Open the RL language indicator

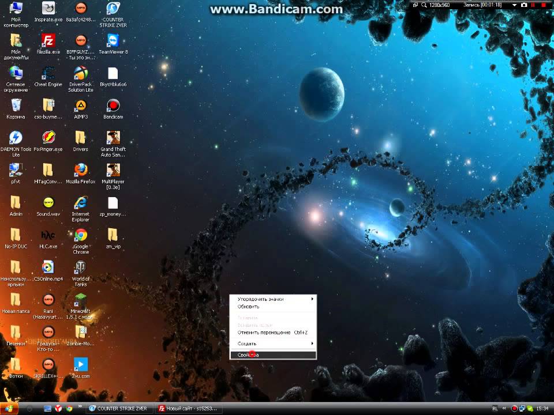tap(495, 409)
